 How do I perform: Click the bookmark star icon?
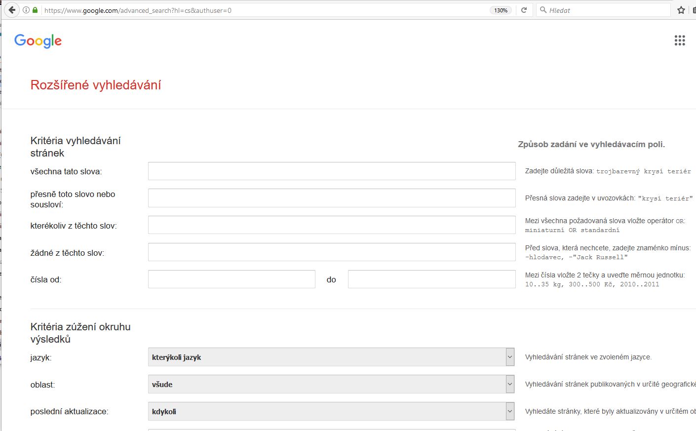click(681, 10)
